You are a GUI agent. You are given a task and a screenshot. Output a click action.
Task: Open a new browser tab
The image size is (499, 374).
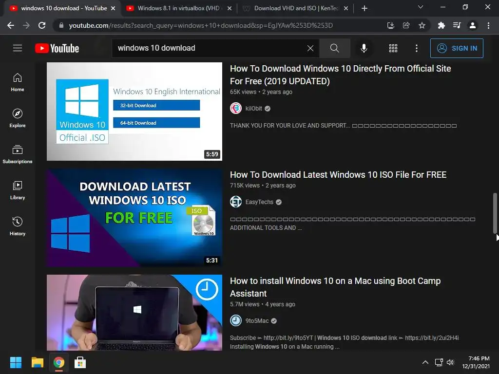tap(365, 8)
